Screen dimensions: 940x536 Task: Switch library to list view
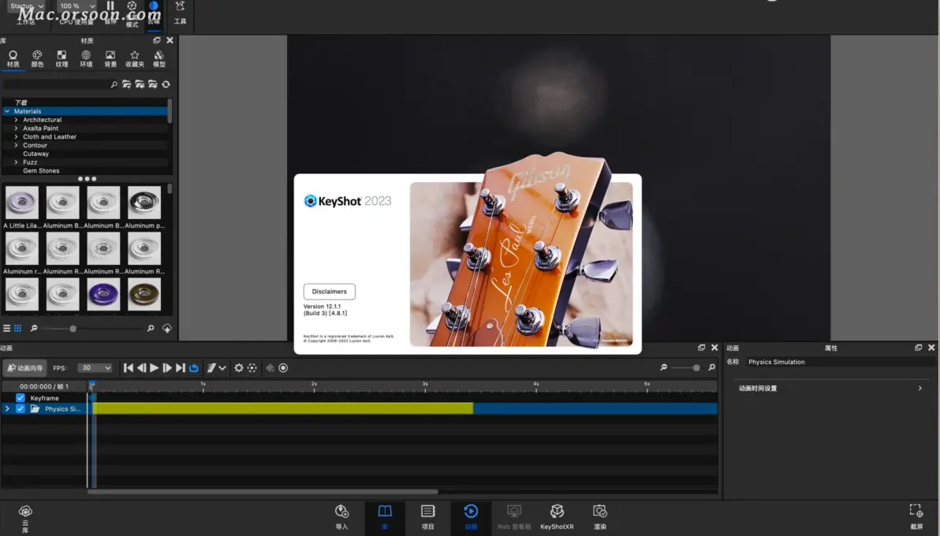(x=6, y=328)
